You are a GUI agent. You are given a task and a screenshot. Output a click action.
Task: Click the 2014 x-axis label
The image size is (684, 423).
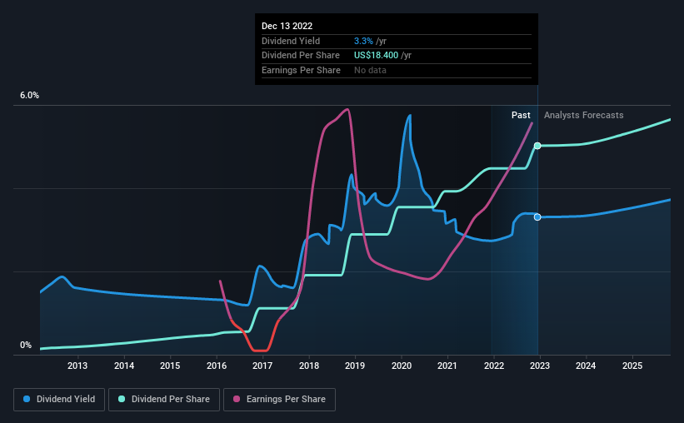coord(124,366)
